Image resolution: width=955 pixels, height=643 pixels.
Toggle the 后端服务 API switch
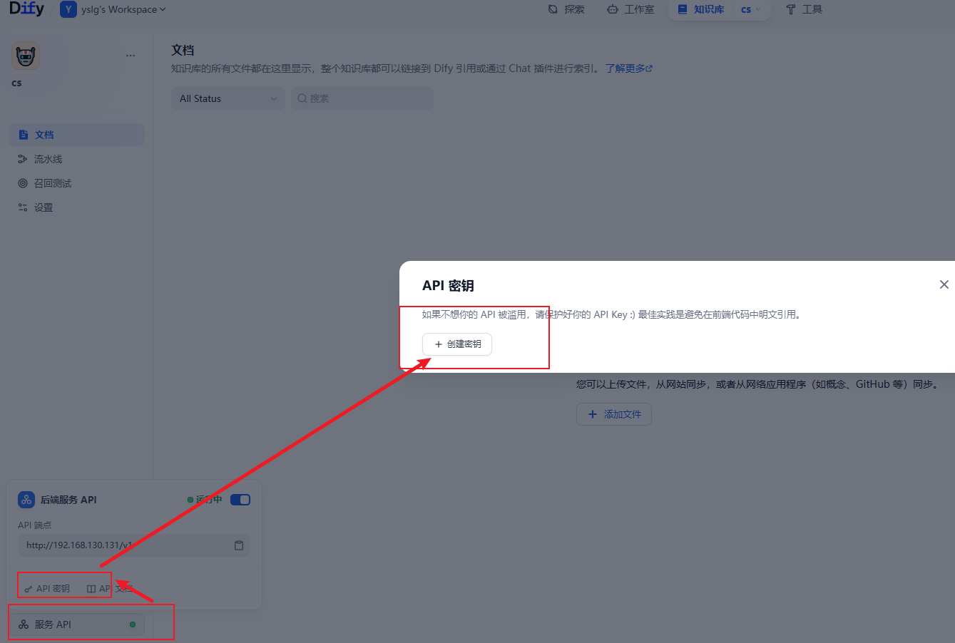[x=240, y=500]
